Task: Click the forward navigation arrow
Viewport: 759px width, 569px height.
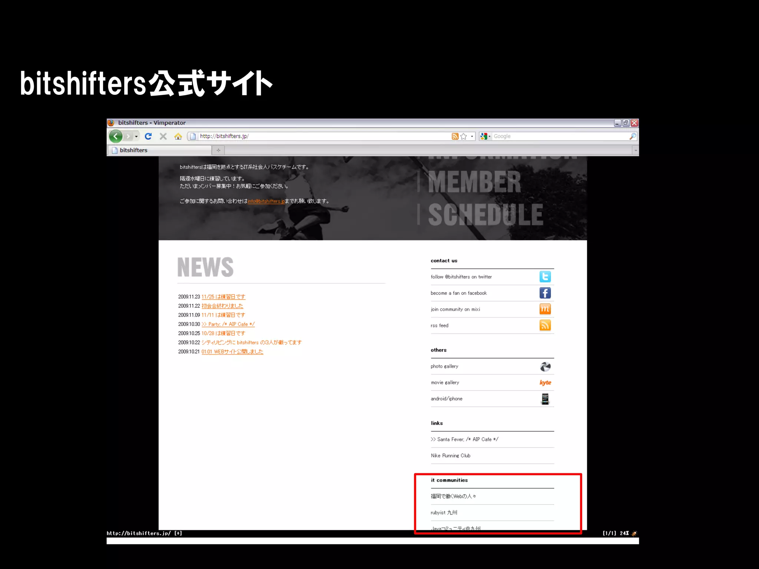Action: 128,136
